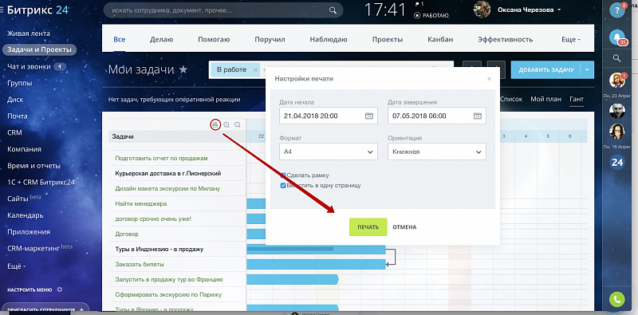Click Gantt bar for Запустить в продажу тур во Францию
This screenshot has width=638, height=315.
(293, 279)
